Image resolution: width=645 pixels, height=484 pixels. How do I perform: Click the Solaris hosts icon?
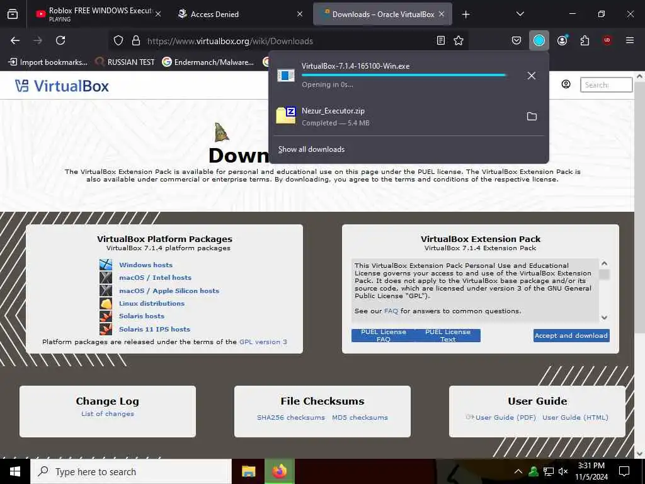tap(106, 316)
